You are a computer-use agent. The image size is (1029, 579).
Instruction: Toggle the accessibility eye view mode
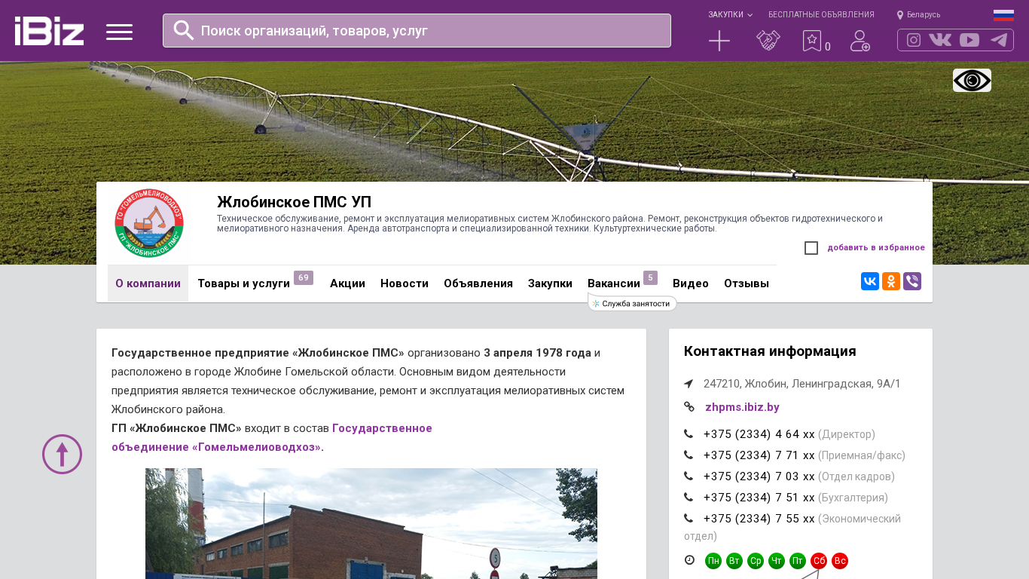972,80
